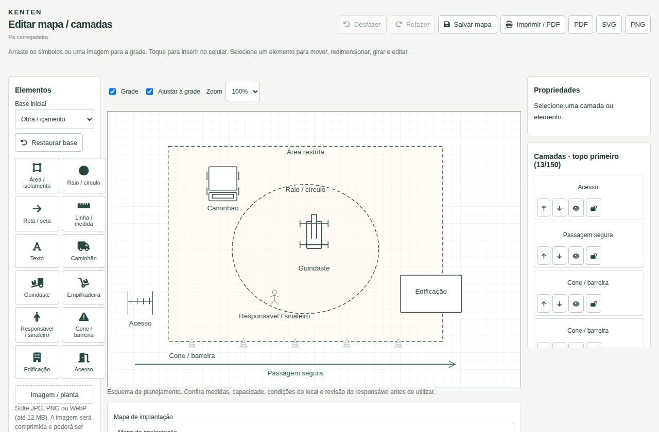
Task: Add an Edificação from the Elementos palette
Action: (x=37, y=362)
